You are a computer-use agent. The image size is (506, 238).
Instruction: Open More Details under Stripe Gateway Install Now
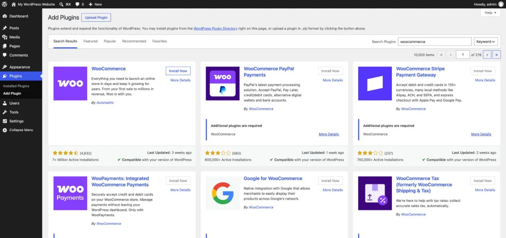click(485, 80)
